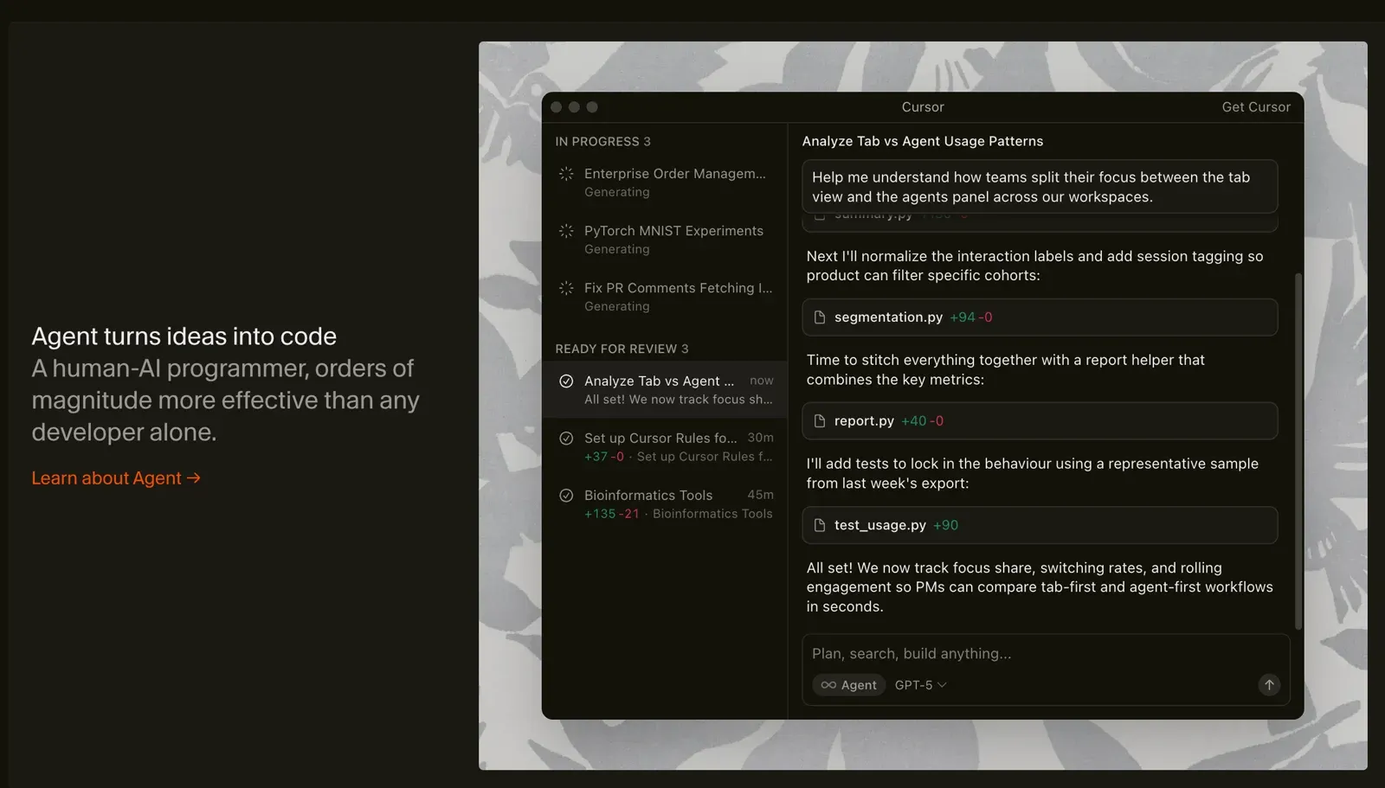Screen dimensions: 1385x788
Task: Click the file icon beside report.py
Action: point(820,421)
